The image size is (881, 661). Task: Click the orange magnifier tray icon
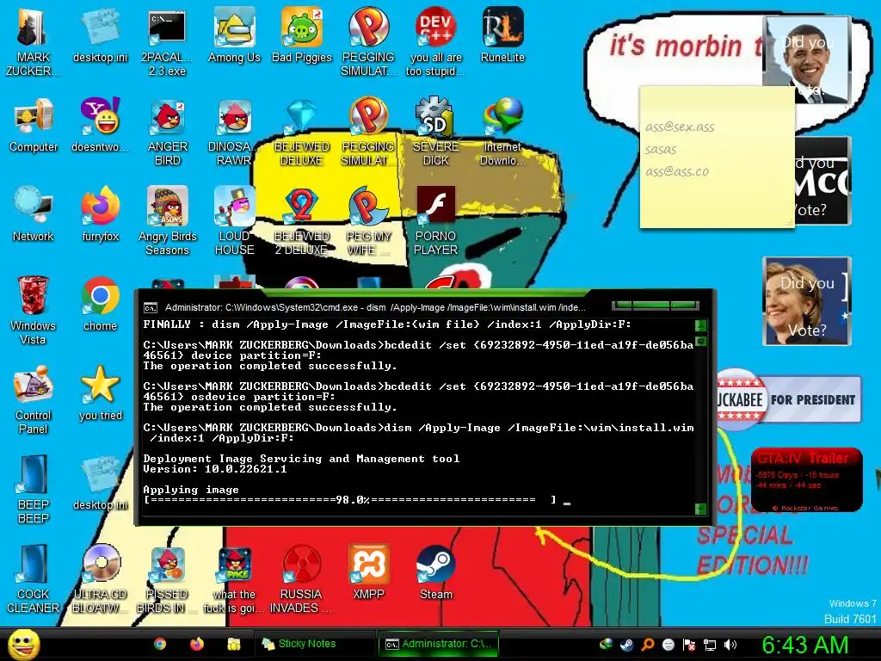click(x=647, y=644)
